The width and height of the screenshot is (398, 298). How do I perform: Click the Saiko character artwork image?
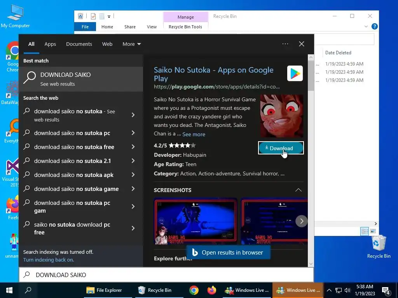[282, 116]
